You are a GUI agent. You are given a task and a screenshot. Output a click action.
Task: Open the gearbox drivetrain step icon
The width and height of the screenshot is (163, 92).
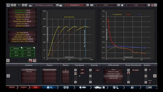coord(50,87)
